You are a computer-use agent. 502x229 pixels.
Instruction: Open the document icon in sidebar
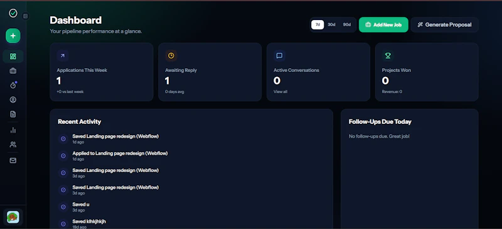click(13, 114)
